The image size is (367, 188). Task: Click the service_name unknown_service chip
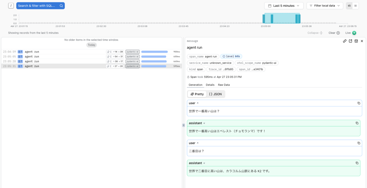click(x=210, y=63)
